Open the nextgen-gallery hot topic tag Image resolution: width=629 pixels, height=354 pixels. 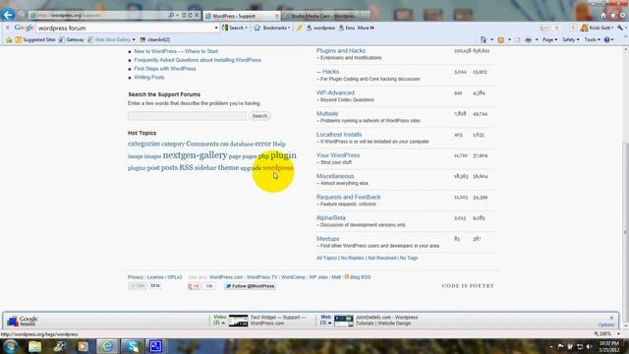195,155
